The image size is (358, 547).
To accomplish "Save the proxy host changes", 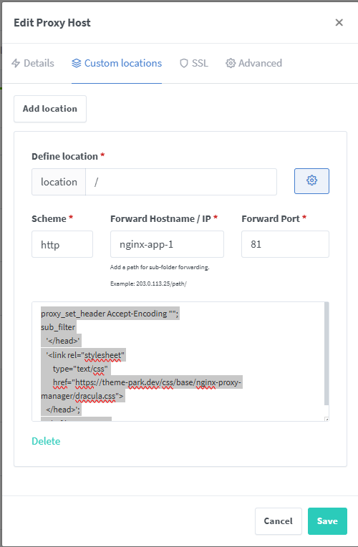I will tap(327, 521).
